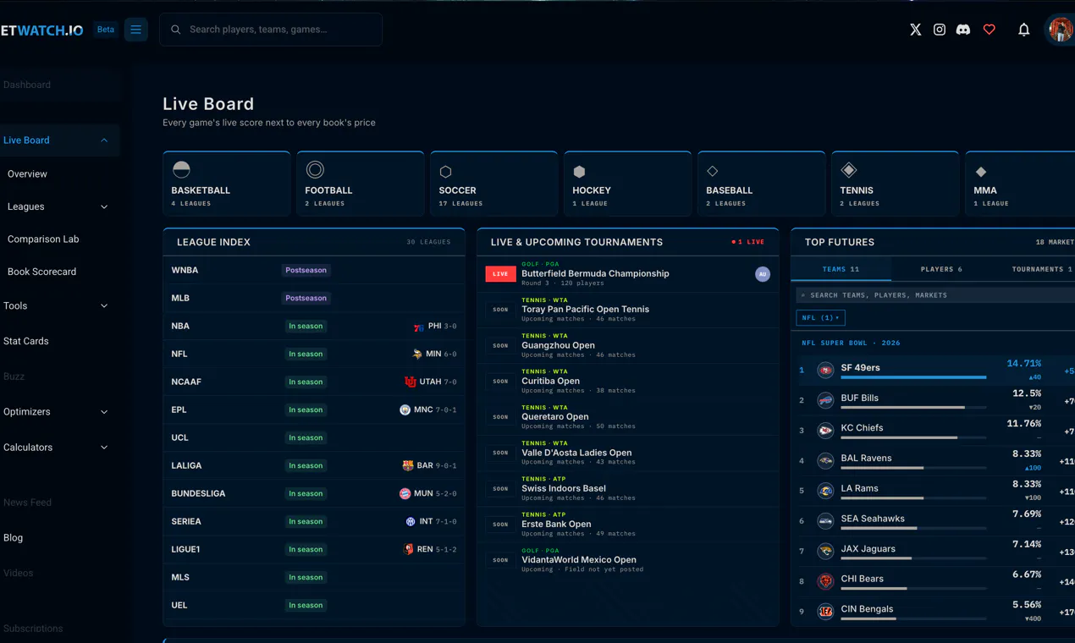The image size is (1075, 643).
Task: Click the BUF Bills team logo
Action: tap(825, 400)
